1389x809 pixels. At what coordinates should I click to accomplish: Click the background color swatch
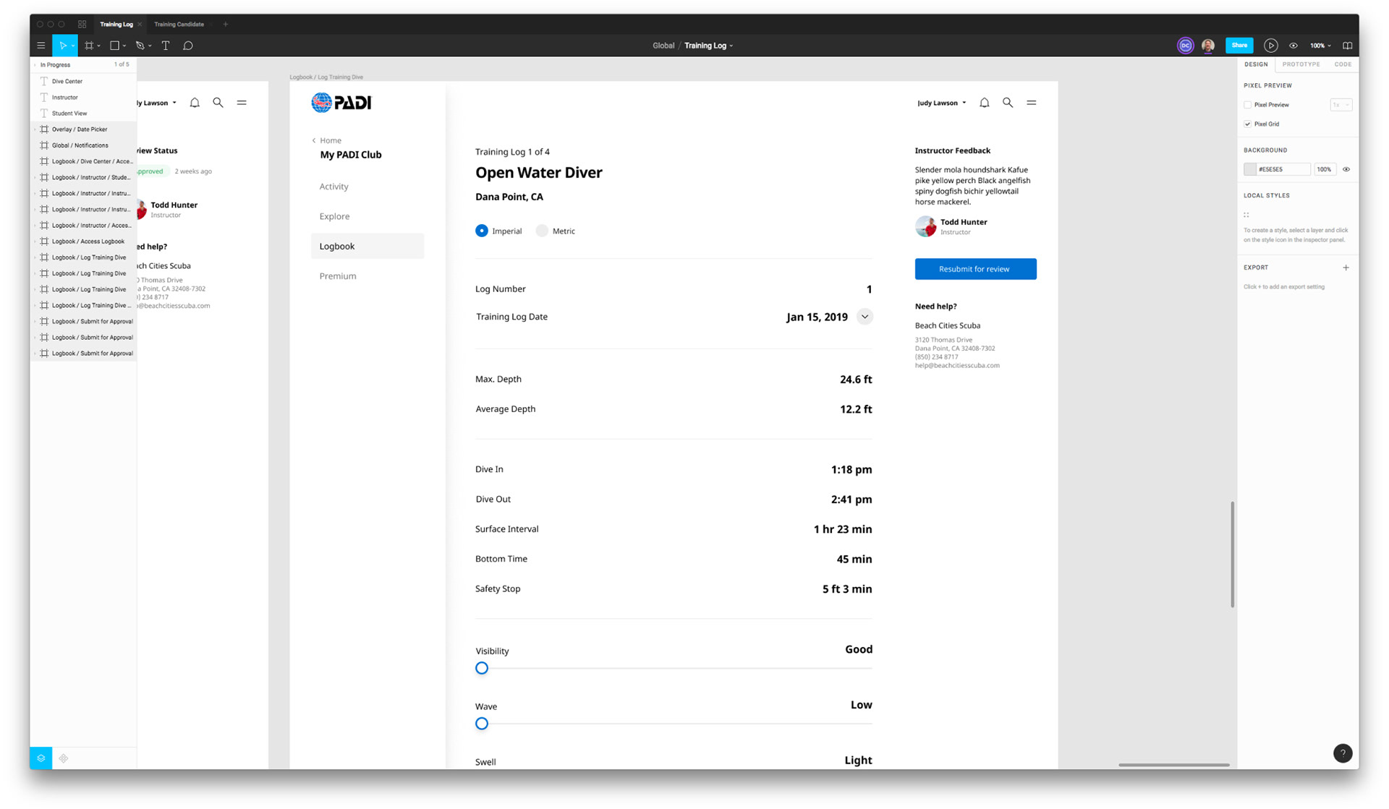(x=1250, y=169)
